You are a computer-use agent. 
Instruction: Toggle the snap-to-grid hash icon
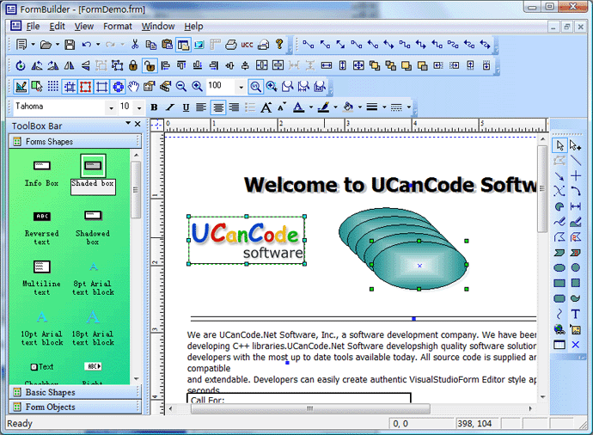coord(70,87)
